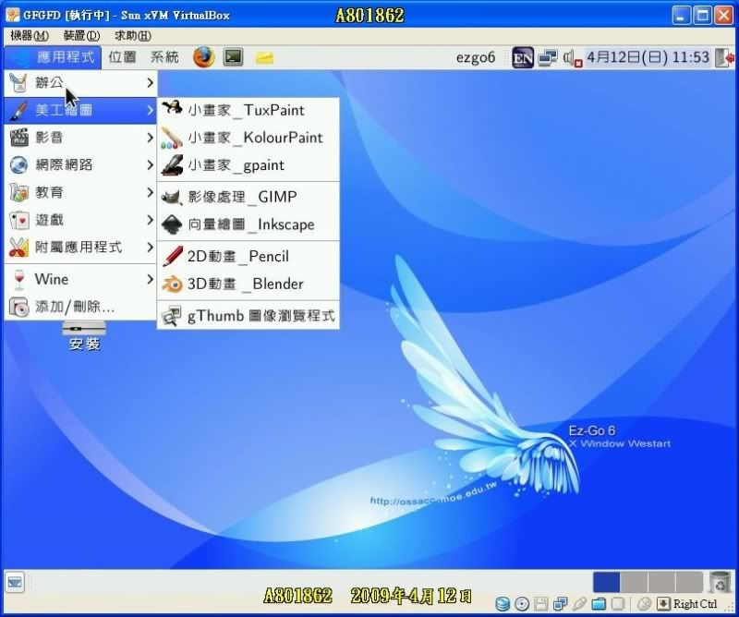Launch 影像處理_GIMP
The height and width of the screenshot is (617, 739).
(x=248, y=197)
